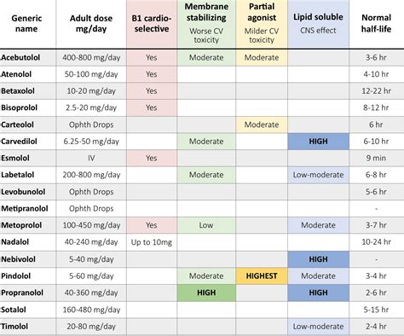The height and width of the screenshot is (336, 404).
Task: Click Nadalol Up to 10mg cell
Action: click(152, 242)
